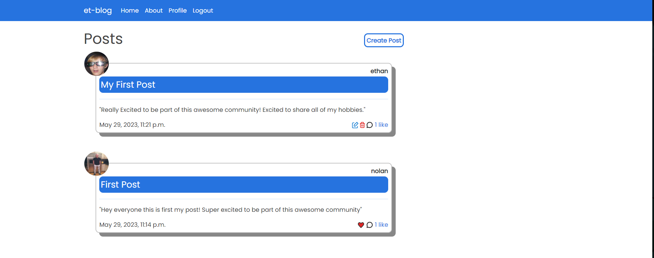The width and height of the screenshot is (654, 258).
Task: Click the Create Post button
Action: coord(384,40)
